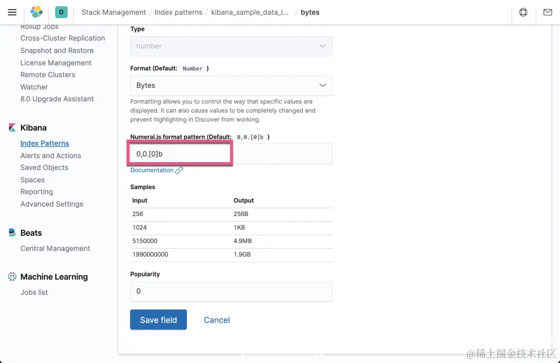The width and height of the screenshot is (560, 363).
Task: Click the Machine Learning section heading
Action: click(54, 276)
